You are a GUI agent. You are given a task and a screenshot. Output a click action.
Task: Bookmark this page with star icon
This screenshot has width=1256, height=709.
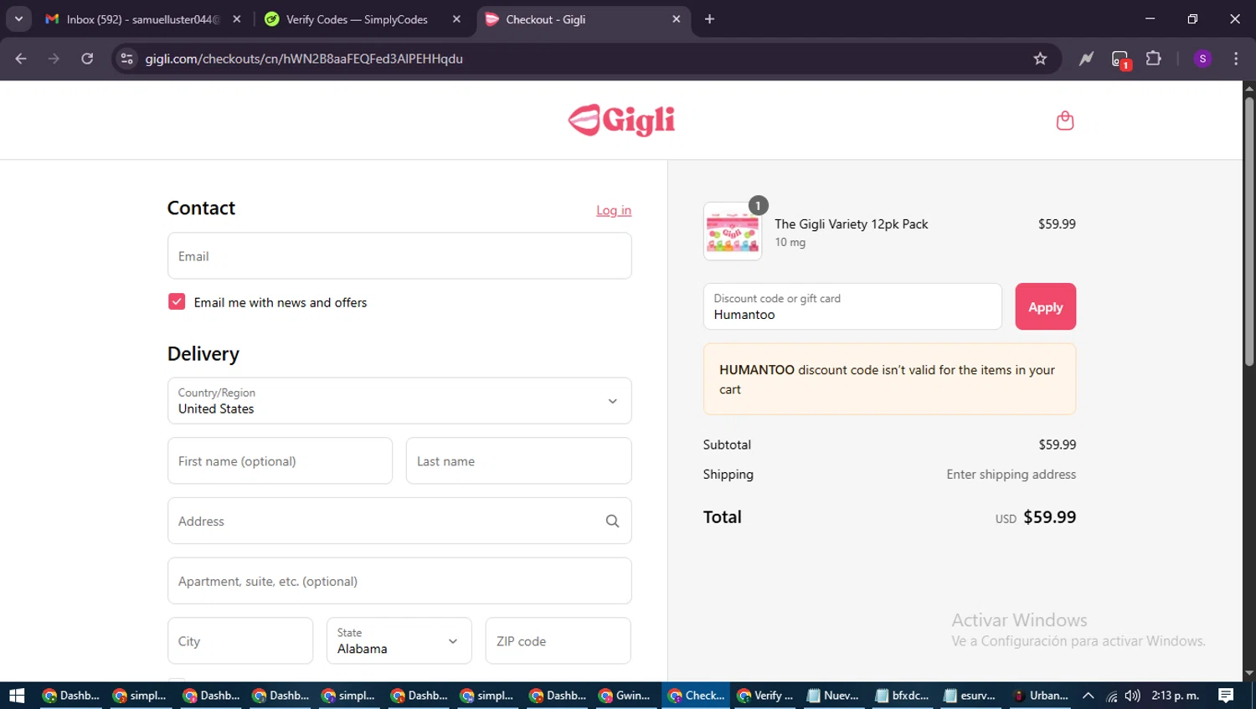1040,59
